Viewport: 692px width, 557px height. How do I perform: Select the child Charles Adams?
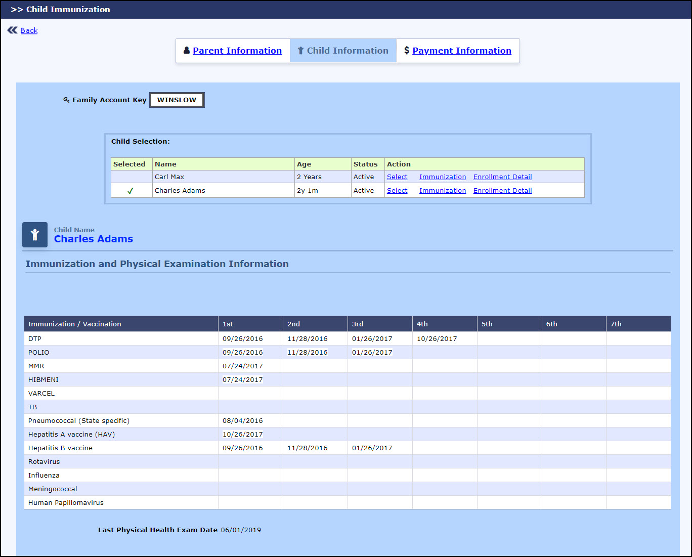click(x=397, y=191)
